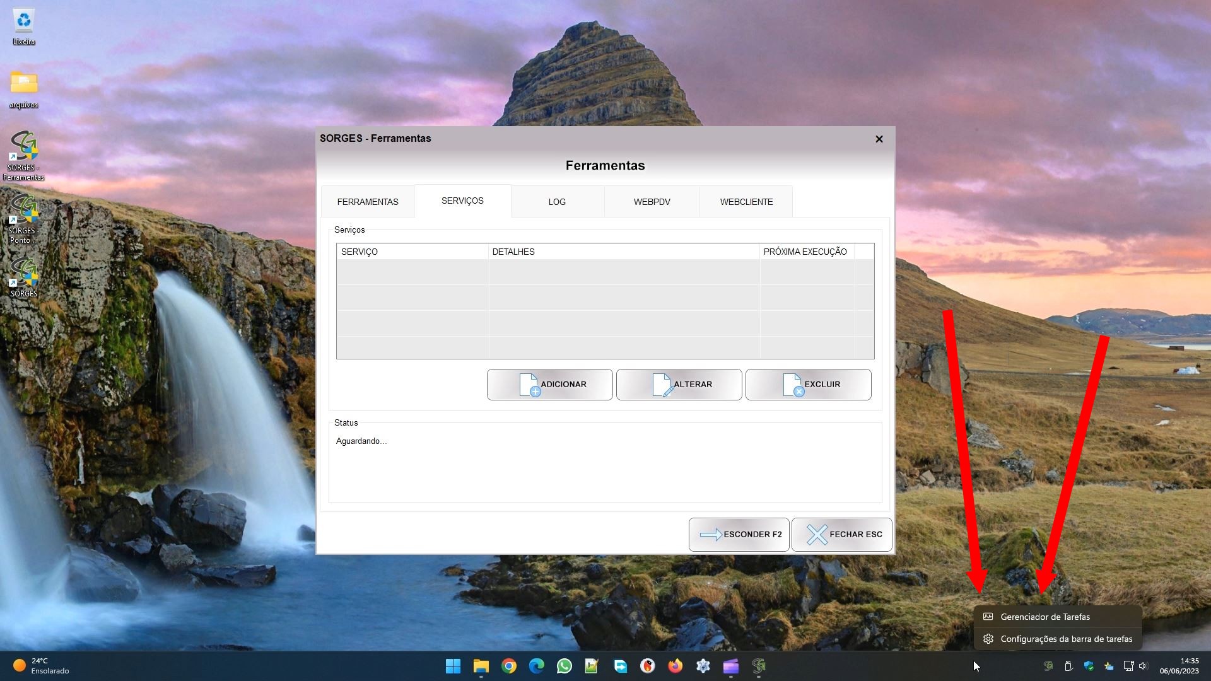This screenshot has height=681, width=1211.
Task: Open the volume speaker tray icon
Action: (1144, 666)
